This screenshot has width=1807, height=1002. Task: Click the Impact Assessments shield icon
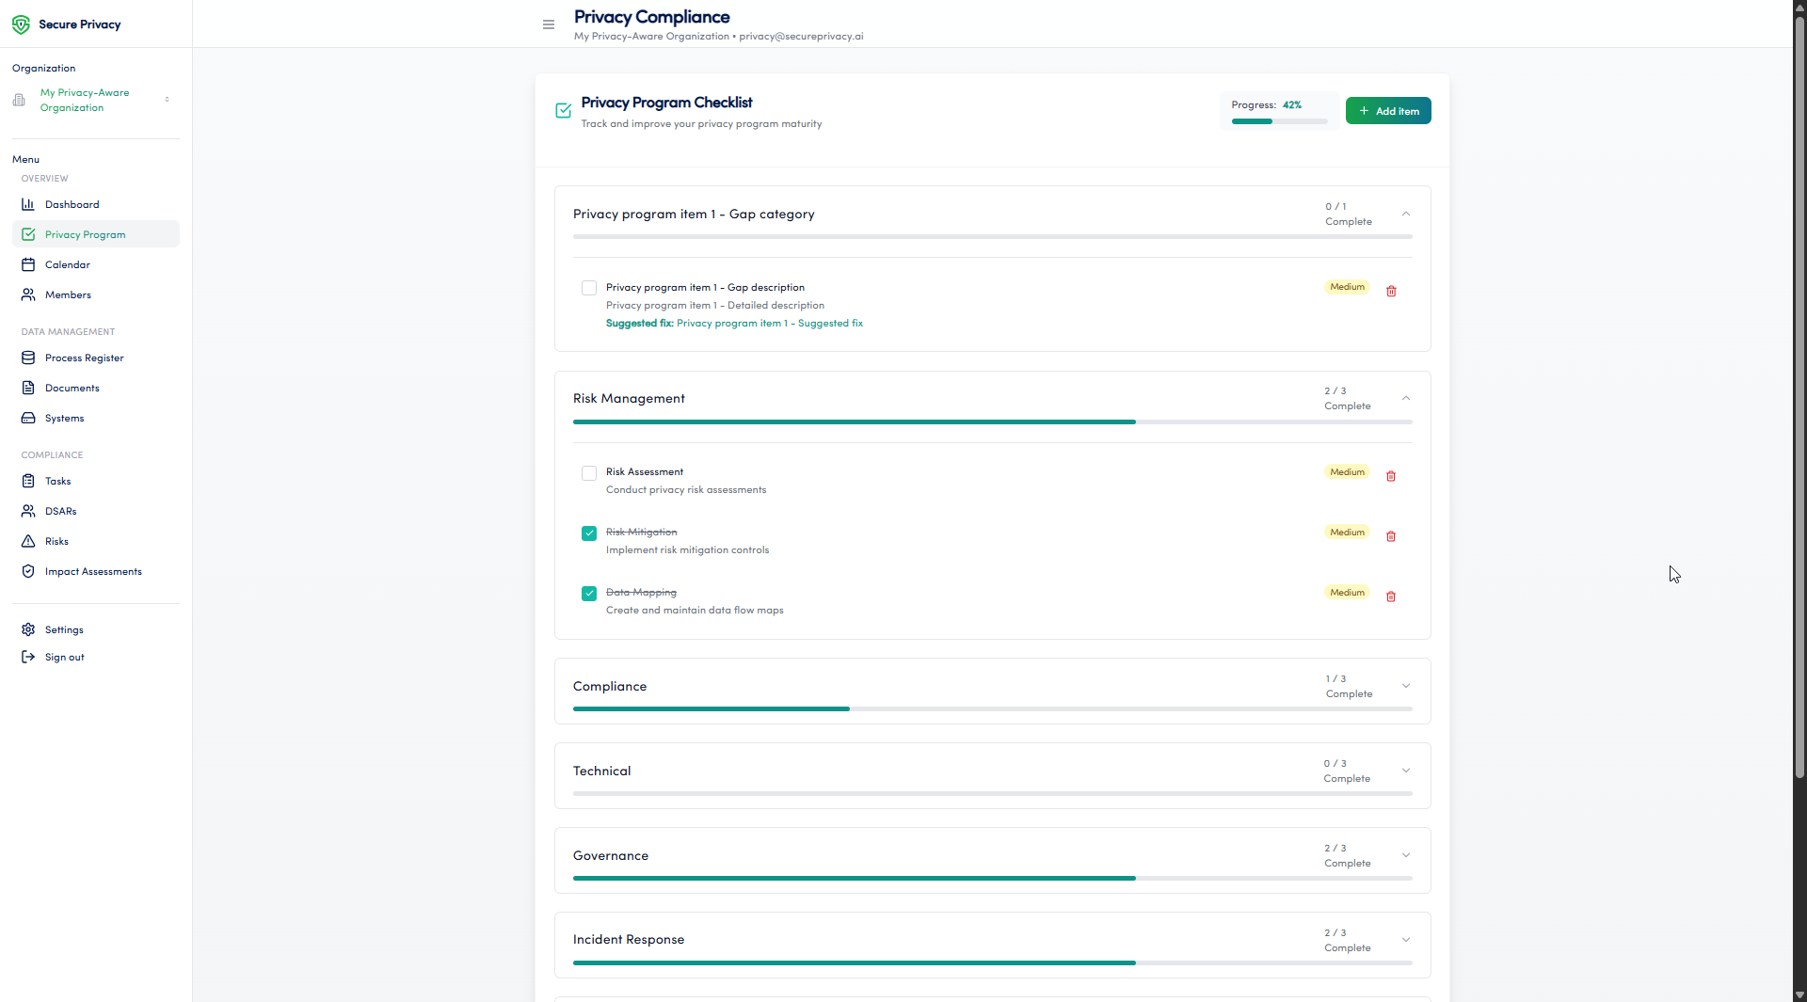tap(29, 571)
